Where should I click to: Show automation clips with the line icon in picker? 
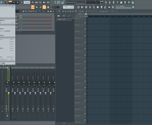click(x=69, y=16)
